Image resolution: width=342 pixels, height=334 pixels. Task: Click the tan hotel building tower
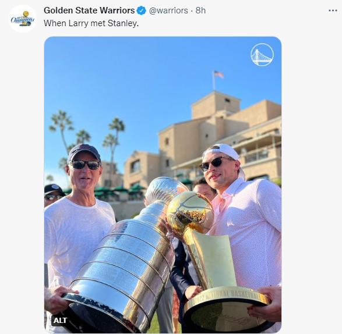pos(216,105)
